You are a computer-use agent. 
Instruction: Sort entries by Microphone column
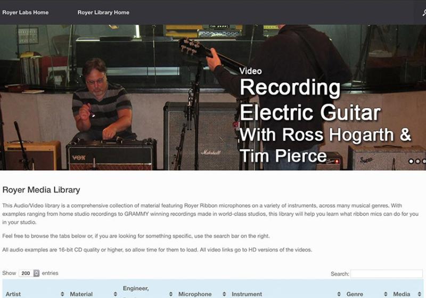[224, 294]
